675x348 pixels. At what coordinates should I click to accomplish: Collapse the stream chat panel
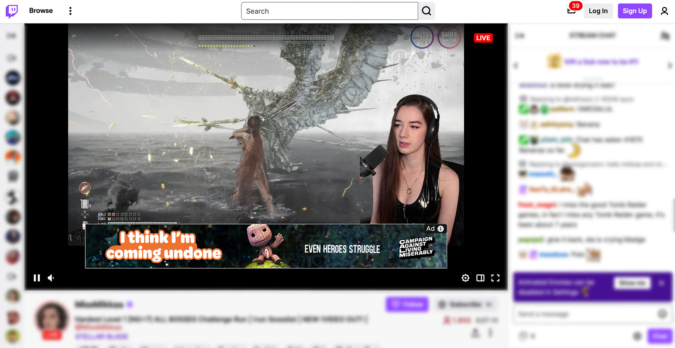pos(520,35)
